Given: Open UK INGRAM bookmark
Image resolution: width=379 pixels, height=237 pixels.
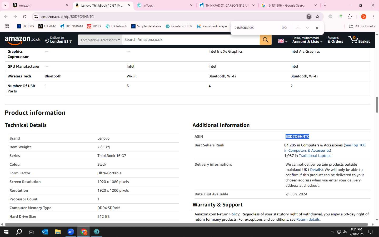Looking at the screenshot, I should [72, 26].
